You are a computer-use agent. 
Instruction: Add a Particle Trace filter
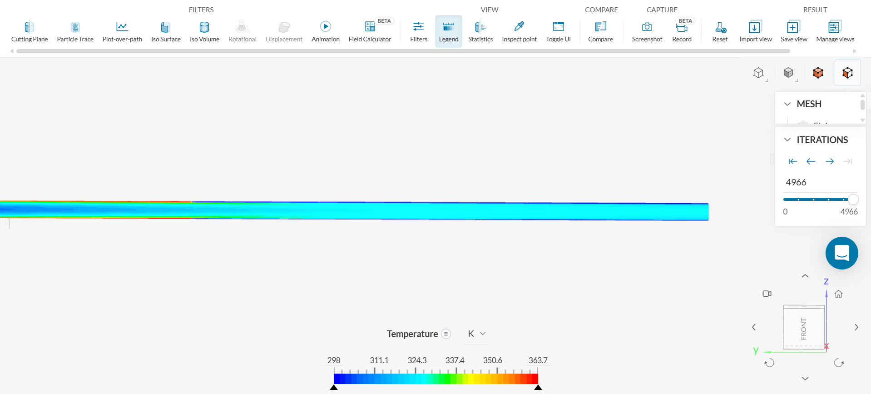[x=75, y=32]
